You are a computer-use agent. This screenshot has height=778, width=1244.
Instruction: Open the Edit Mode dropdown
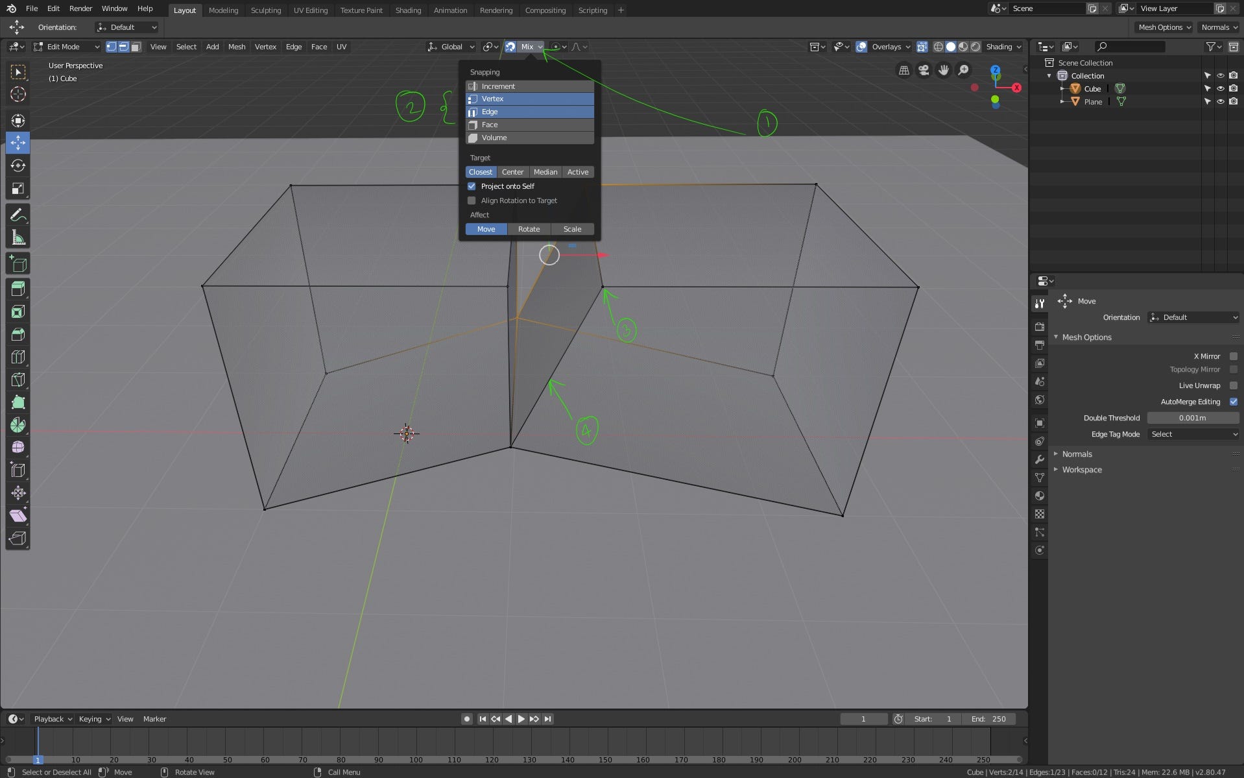[67, 47]
